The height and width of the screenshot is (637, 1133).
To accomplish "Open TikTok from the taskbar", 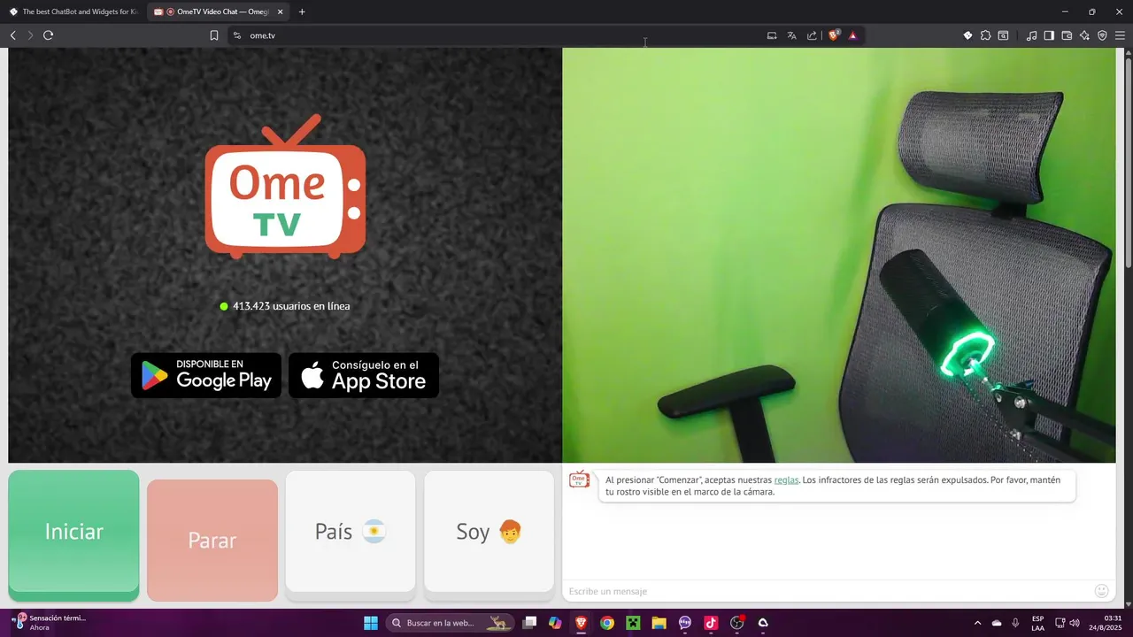I will [711, 623].
